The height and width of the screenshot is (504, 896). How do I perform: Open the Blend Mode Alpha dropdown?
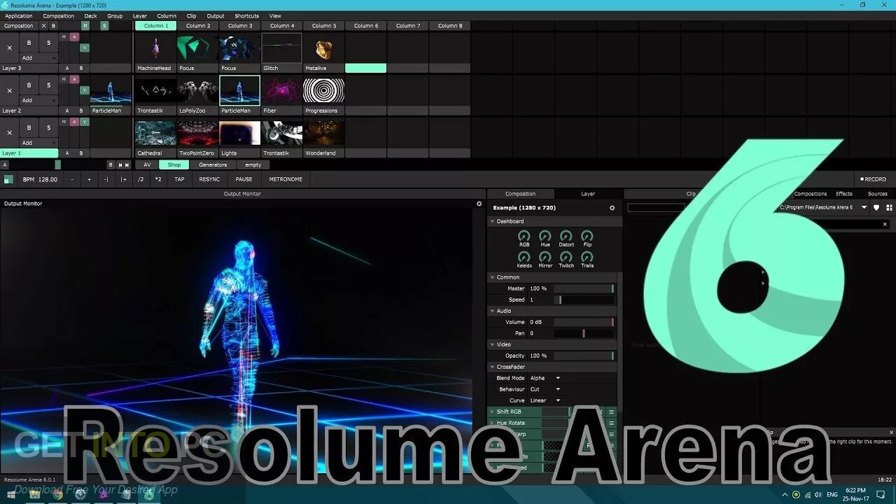[545, 378]
